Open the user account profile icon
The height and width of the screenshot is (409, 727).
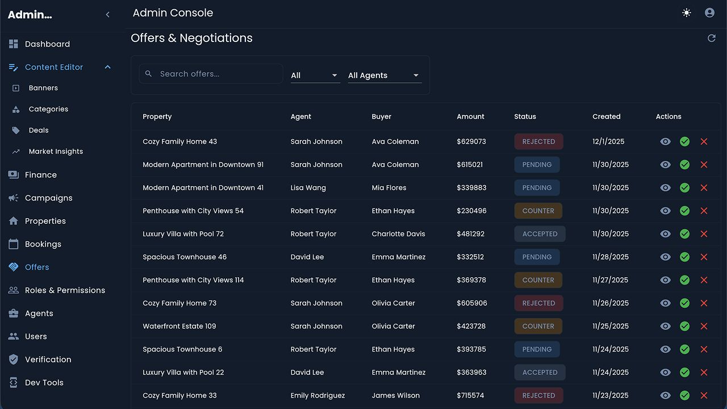click(x=709, y=12)
